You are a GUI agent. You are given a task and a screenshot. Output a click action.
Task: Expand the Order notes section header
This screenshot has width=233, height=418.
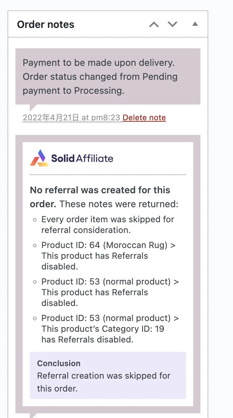coord(195,24)
